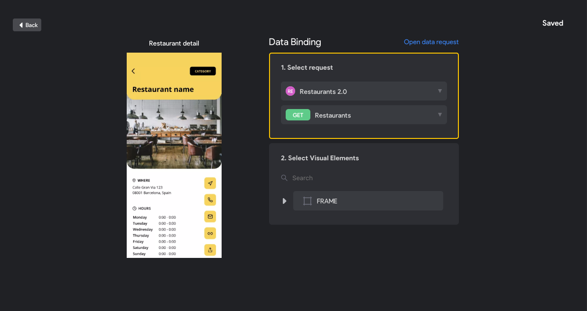Viewport: 587px width, 311px height.
Task: Click the restaurant interior photo
Action: tap(174, 135)
